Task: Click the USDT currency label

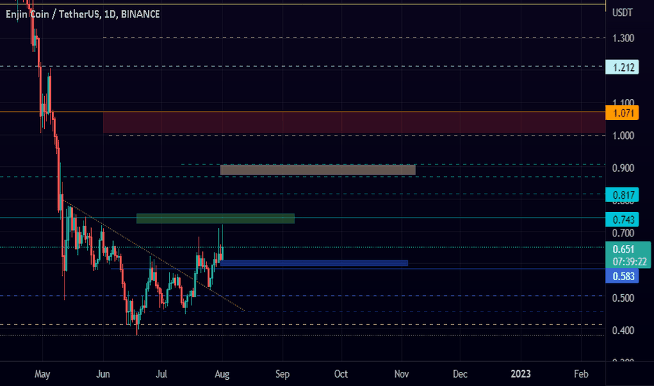Action: (x=622, y=13)
